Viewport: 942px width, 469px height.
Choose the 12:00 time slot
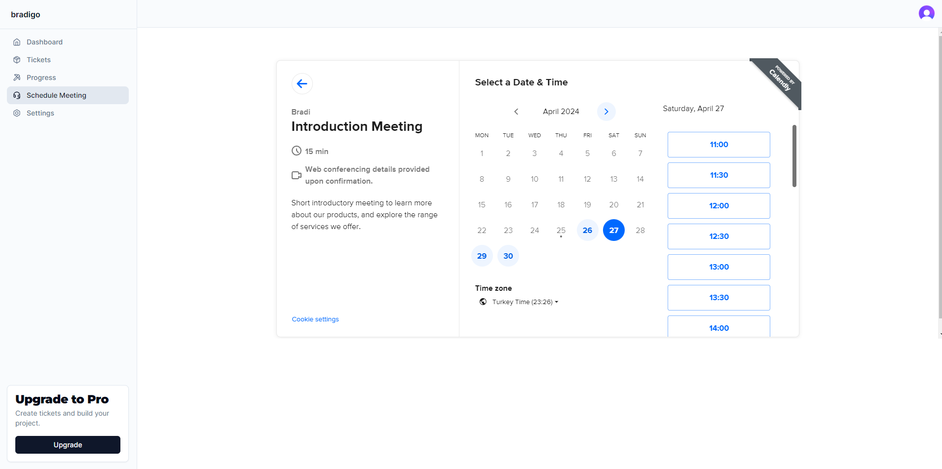click(719, 206)
